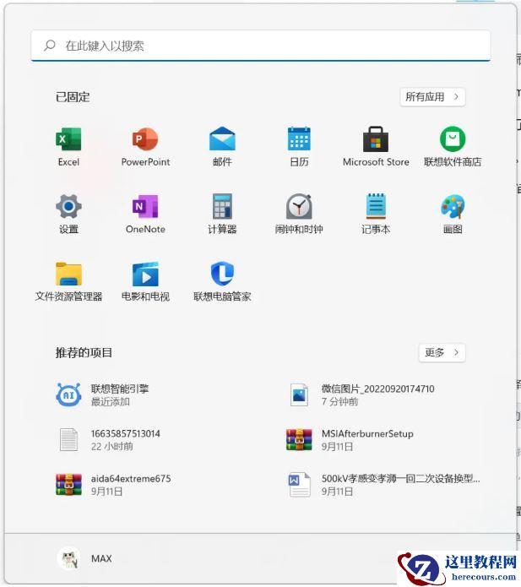Image resolution: width=521 pixels, height=587 pixels.
Task: Open 联想电脑管家 app
Action: [222, 281]
